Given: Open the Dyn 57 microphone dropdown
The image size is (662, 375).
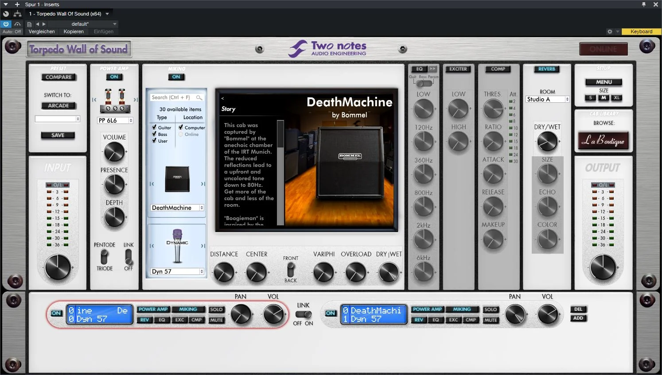Looking at the screenshot, I should 177,271.
